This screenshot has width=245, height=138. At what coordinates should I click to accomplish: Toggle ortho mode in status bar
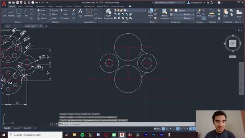click(174, 129)
